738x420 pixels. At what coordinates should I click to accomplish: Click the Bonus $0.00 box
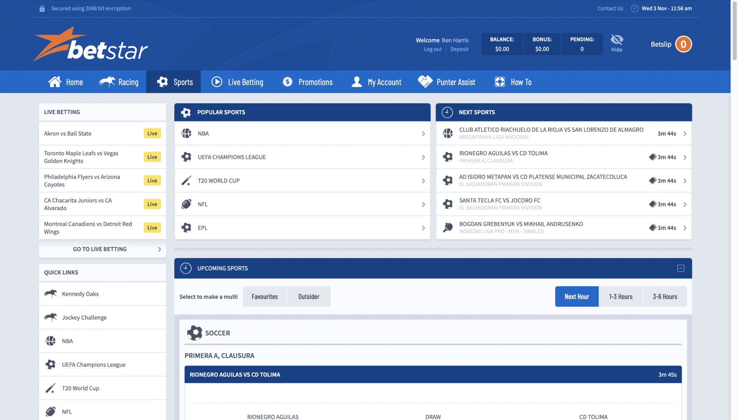click(x=542, y=44)
